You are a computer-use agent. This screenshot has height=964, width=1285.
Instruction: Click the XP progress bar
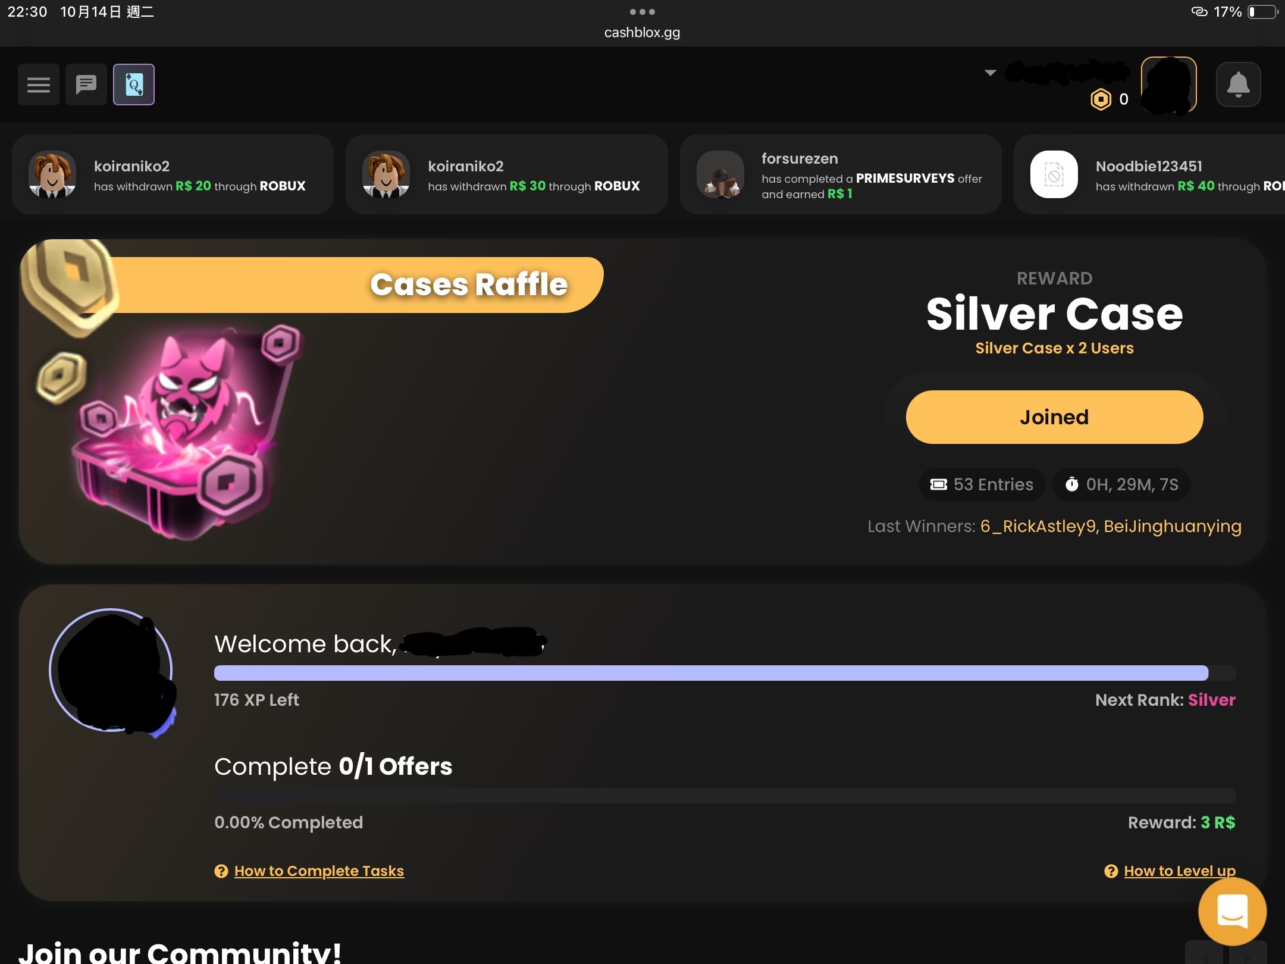[x=725, y=673]
